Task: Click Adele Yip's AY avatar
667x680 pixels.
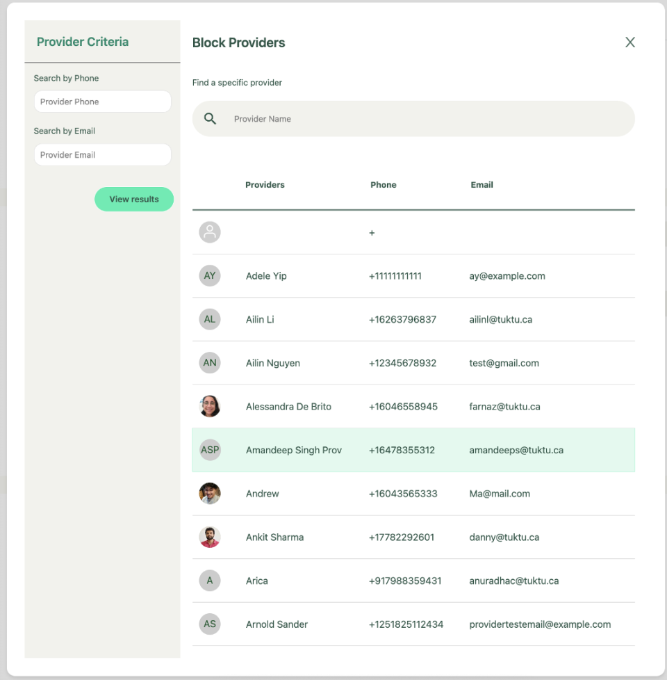Action: point(210,276)
